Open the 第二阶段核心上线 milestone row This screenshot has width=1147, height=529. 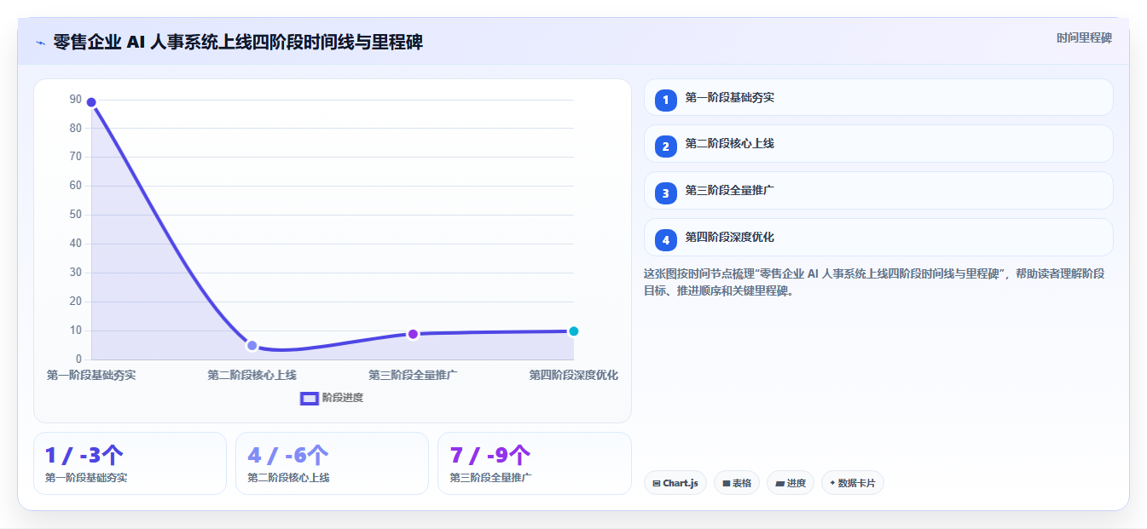click(x=878, y=143)
